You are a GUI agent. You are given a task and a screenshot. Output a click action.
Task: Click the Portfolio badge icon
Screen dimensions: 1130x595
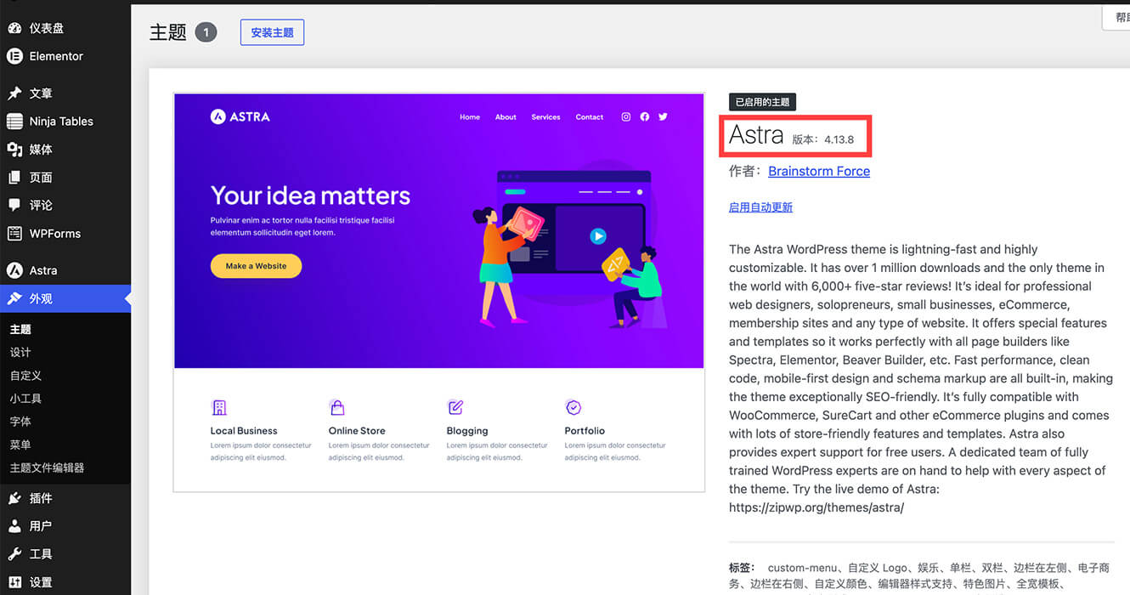[573, 407]
